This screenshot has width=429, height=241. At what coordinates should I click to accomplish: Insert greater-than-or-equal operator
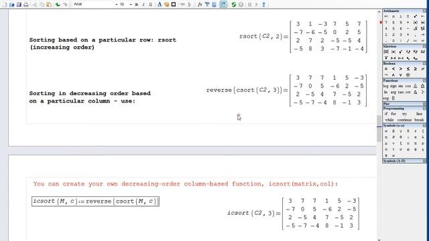pos(416,69)
